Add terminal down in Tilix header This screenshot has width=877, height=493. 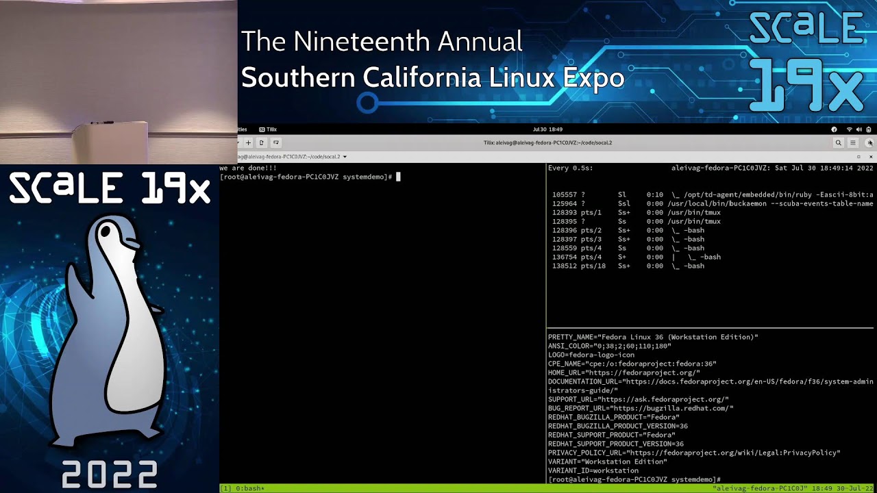pyautogui.click(x=275, y=143)
